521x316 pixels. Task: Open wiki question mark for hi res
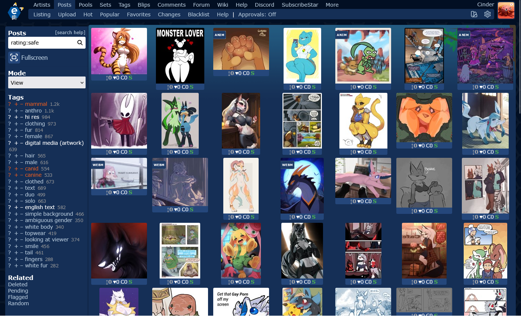10,117
